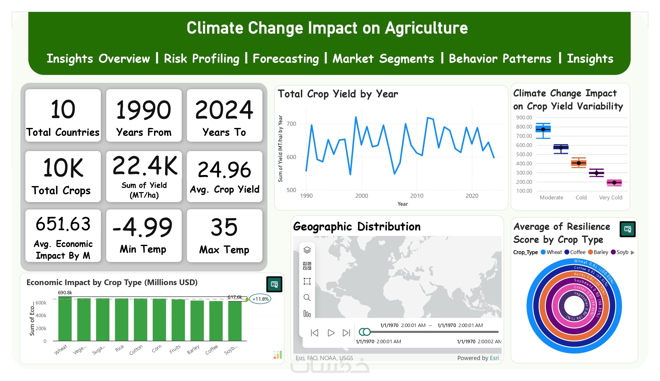Open the map layers list icon
The width and height of the screenshot is (660, 381).
click(307, 250)
